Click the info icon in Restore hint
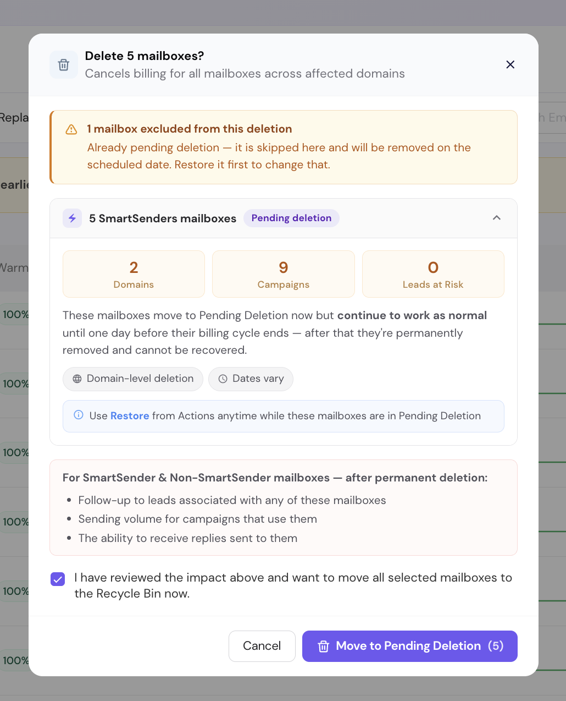This screenshot has width=566, height=701. [79, 415]
